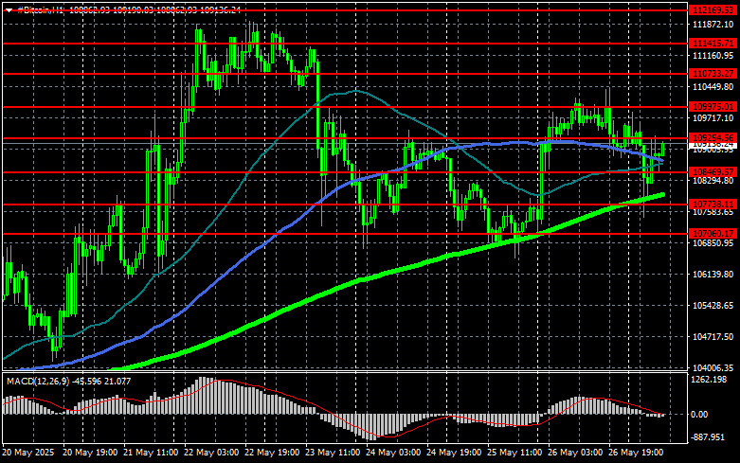Click the small triangle beside the #Bitcoin title
The image size is (740, 463).
(x=9, y=9)
